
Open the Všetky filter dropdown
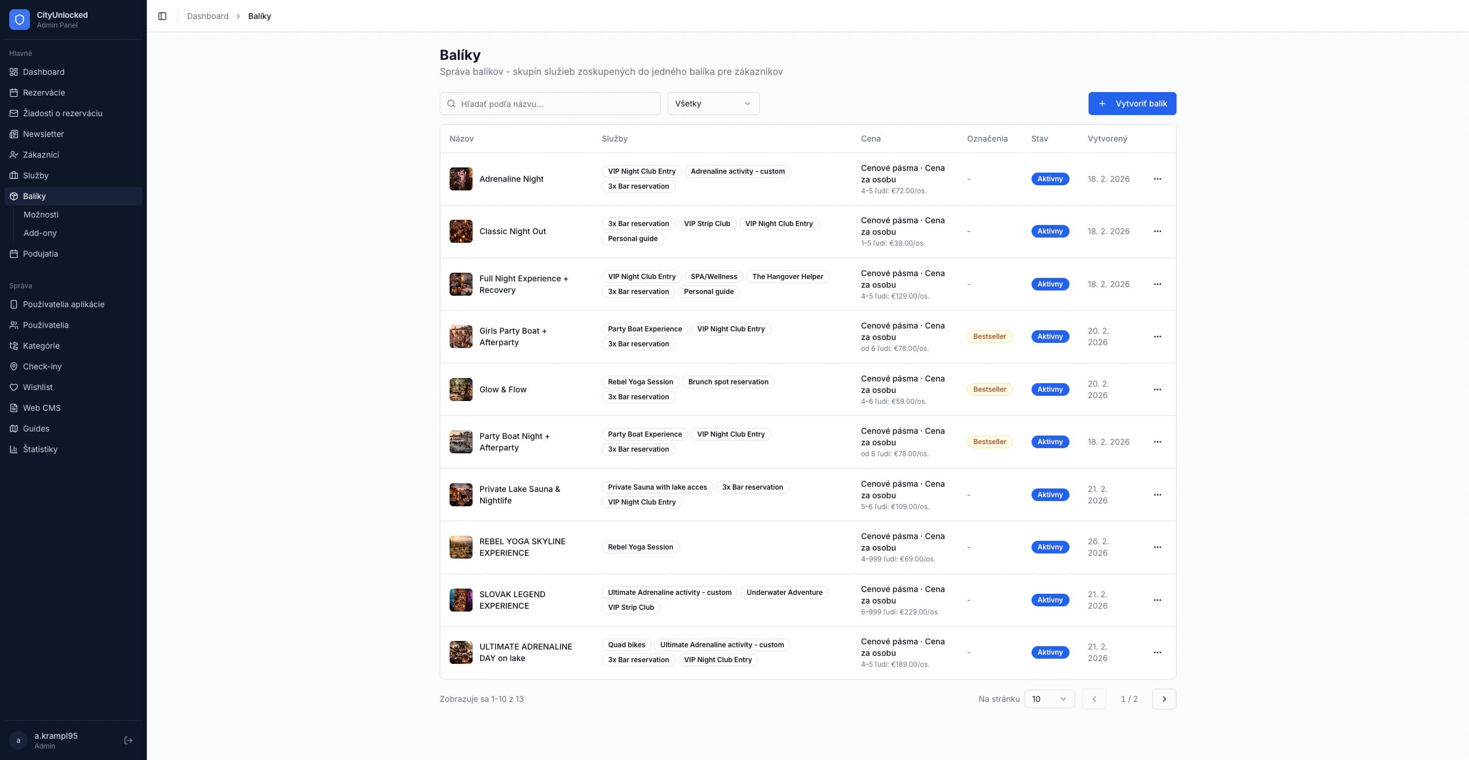tap(713, 104)
